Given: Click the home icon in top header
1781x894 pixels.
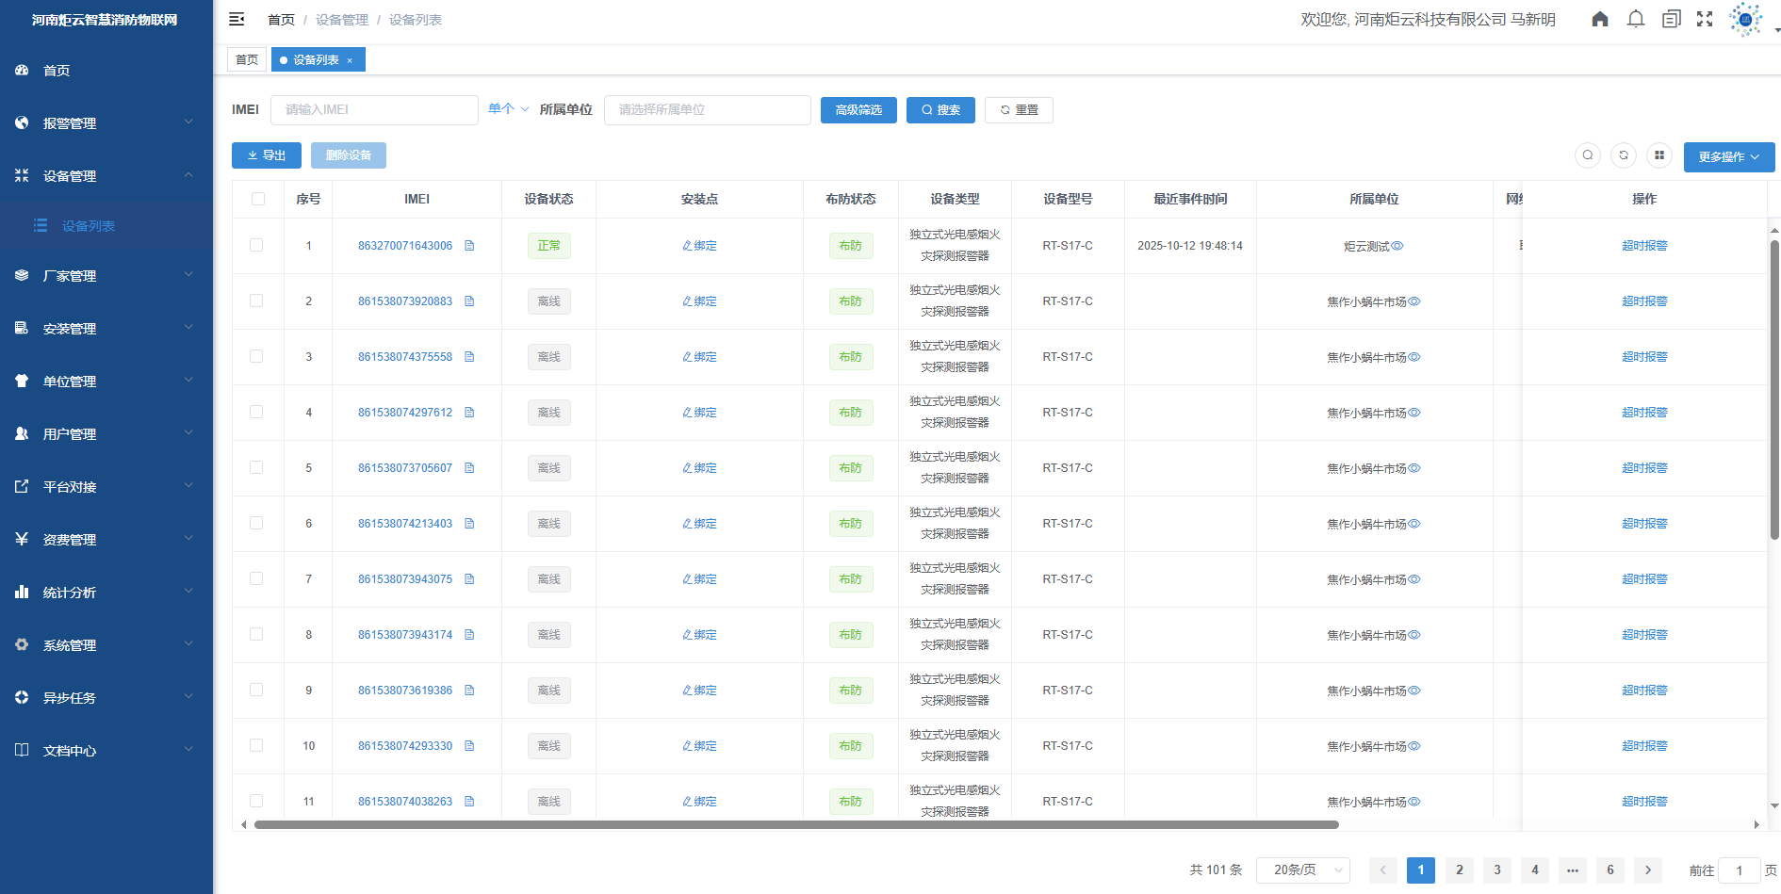Looking at the screenshot, I should 1599,19.
